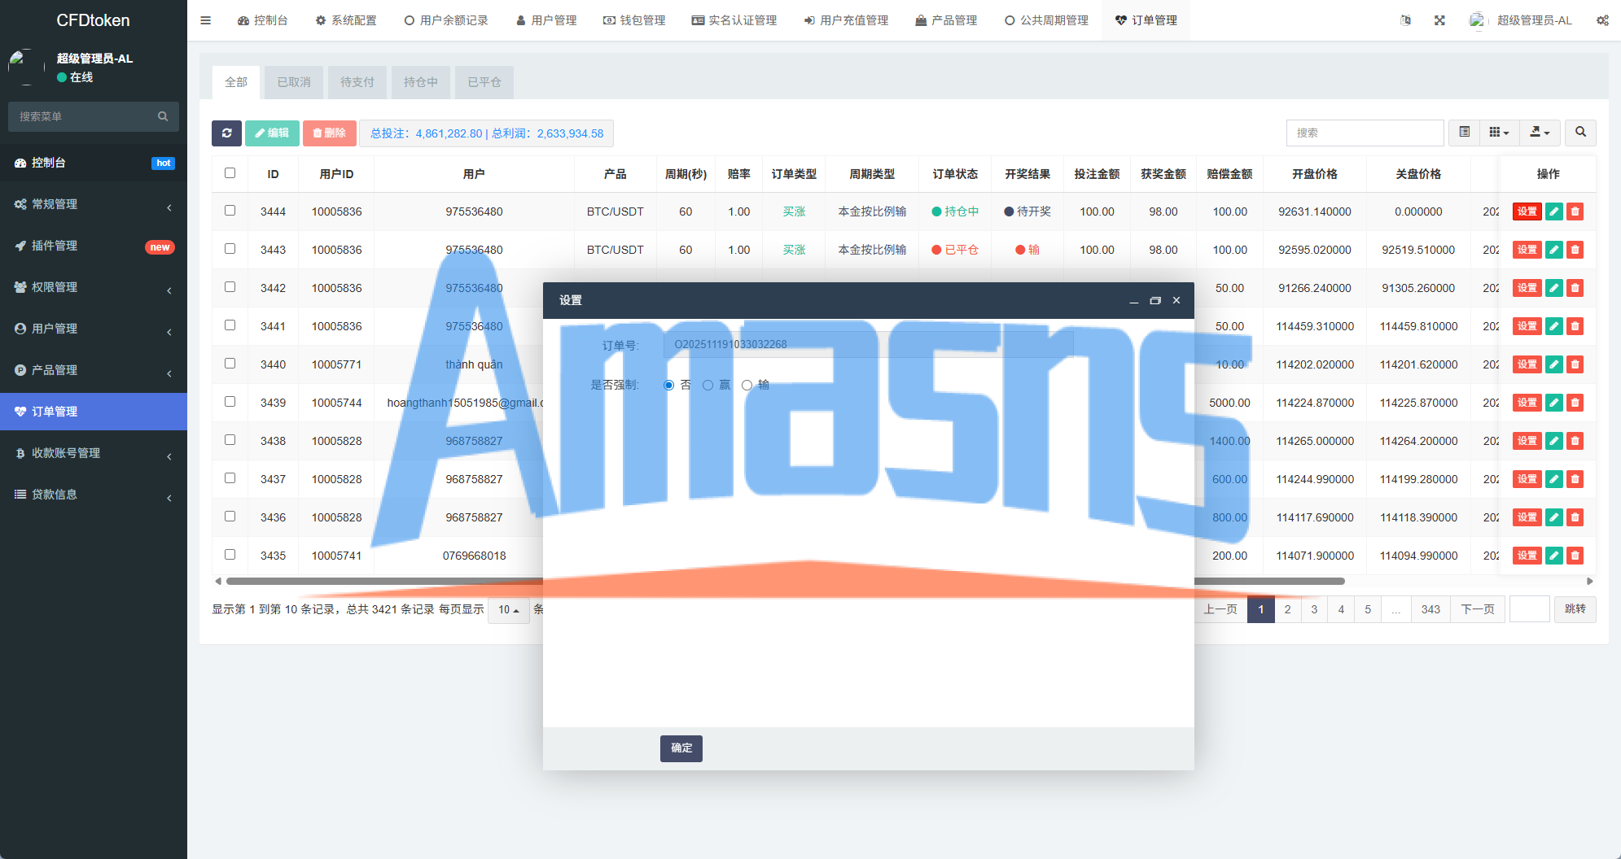This screenshot has width=1621, height=859.
Task: Click the sidebar menu search magnifier icon
Action: 163,116
